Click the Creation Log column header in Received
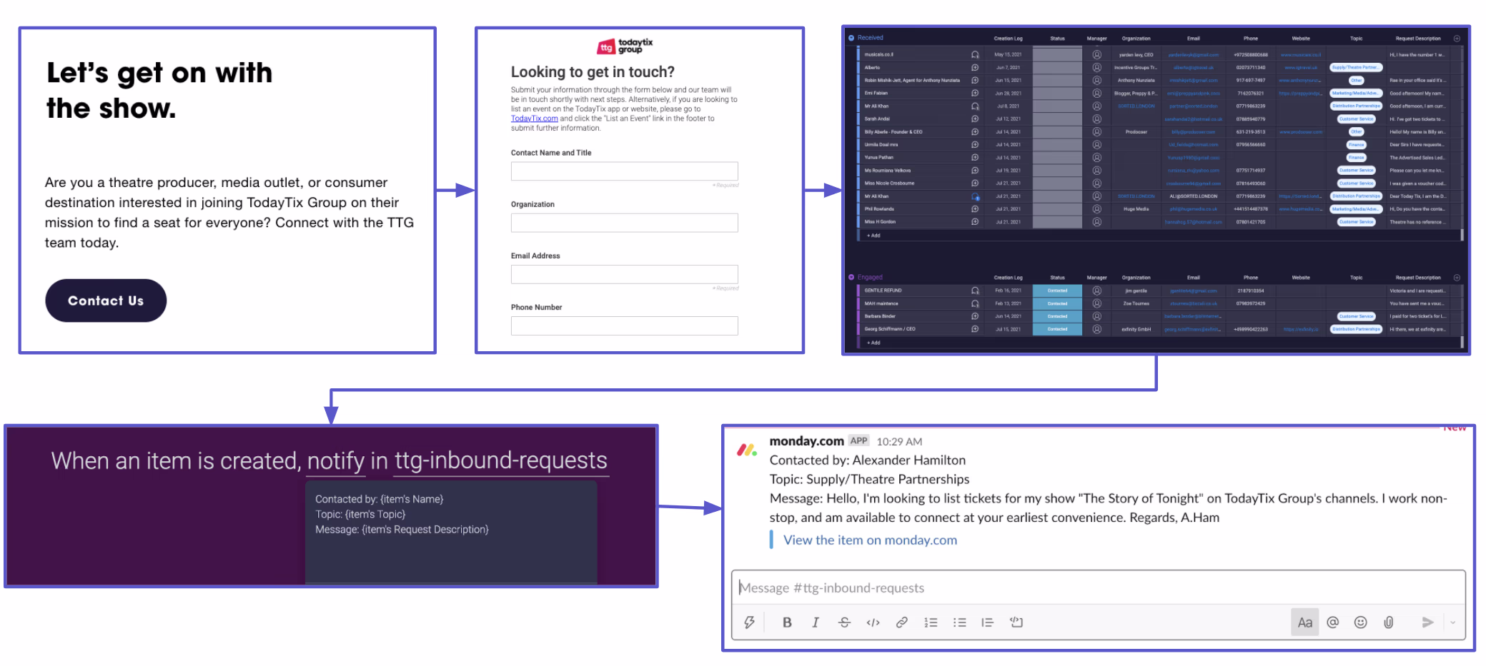 tap(1008, 39)
